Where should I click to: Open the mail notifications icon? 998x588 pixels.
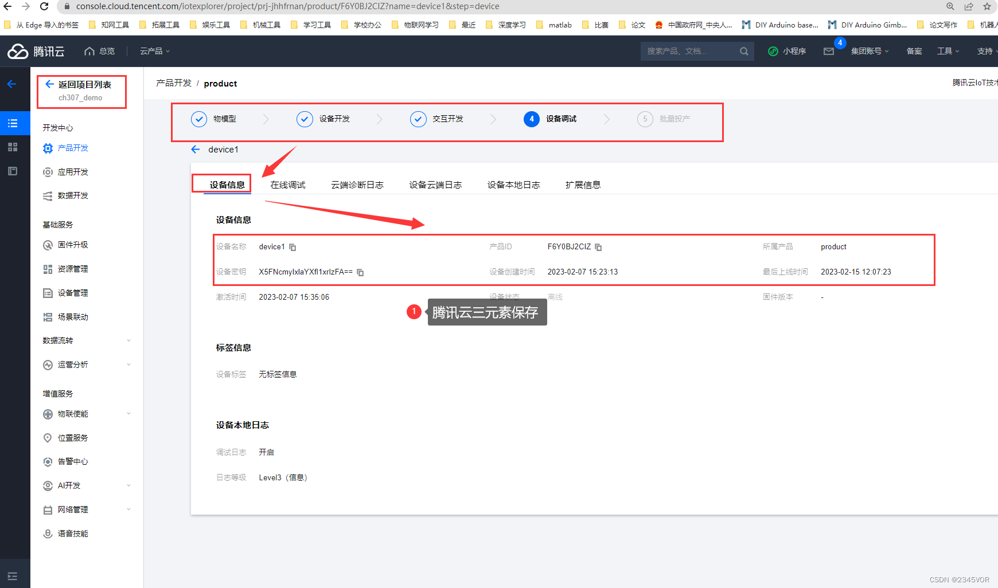tap(829, 51)
